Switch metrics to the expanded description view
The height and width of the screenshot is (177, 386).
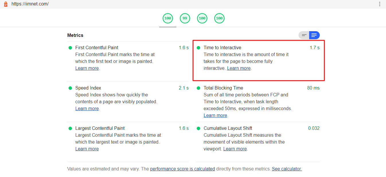pos(314,35)
